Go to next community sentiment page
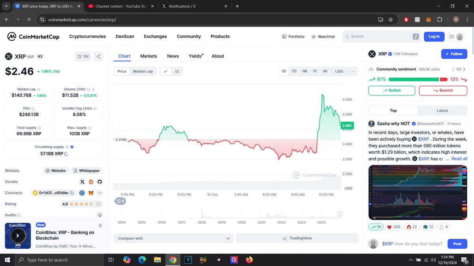The image size is (474, 266). 464,69
